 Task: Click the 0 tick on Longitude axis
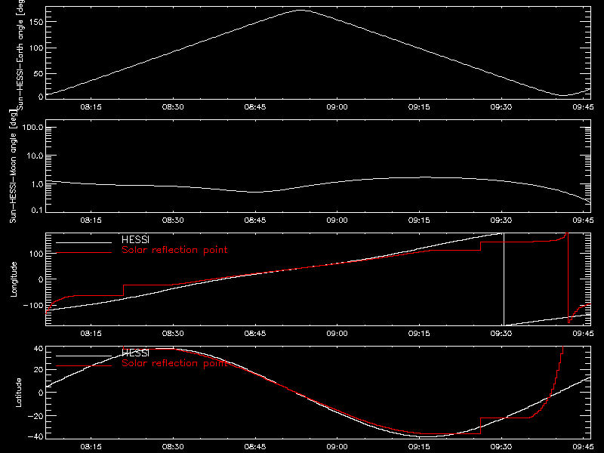41,279
